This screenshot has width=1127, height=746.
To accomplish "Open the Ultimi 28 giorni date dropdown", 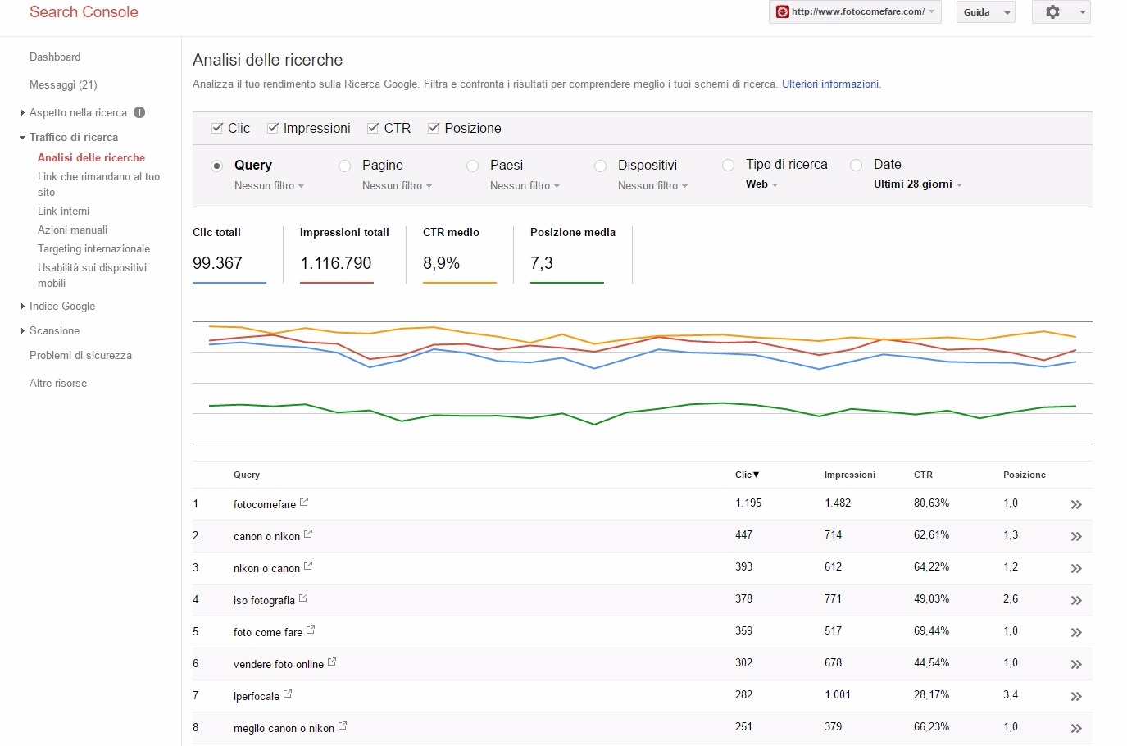I will [x=918, y=184].
